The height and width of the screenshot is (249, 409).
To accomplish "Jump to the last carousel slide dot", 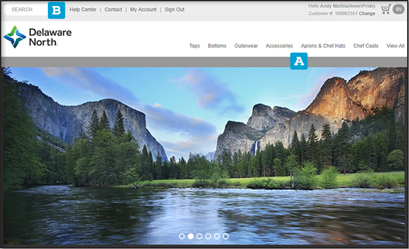I will click(225, 236).
